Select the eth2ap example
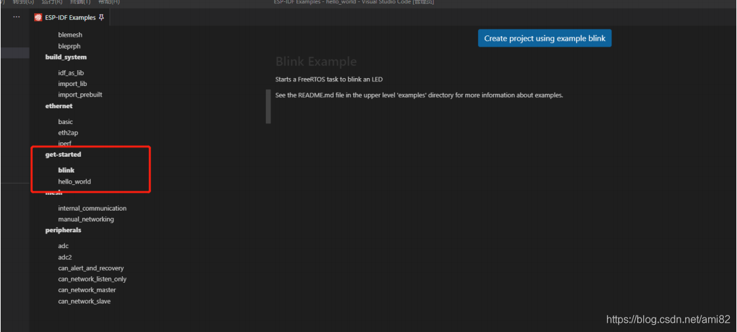 pos(68,133)
